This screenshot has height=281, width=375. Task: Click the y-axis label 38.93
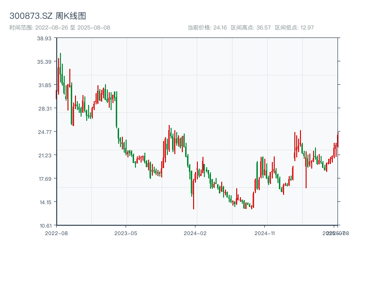pos(44,38)
